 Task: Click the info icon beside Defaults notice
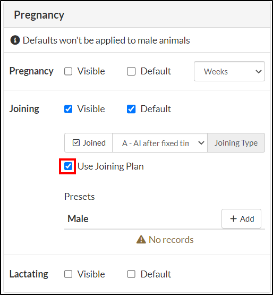point(15,40)
